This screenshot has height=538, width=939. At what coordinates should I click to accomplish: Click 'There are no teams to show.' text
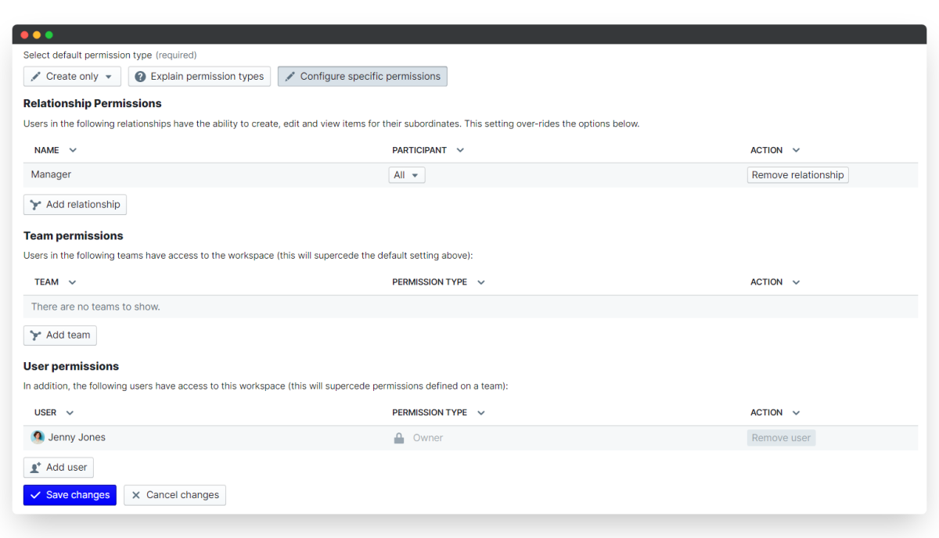tap(95, 307)
